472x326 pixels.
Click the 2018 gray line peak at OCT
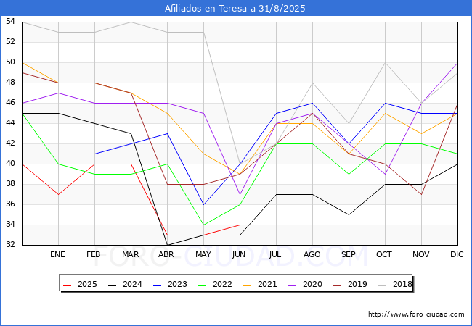385,63
